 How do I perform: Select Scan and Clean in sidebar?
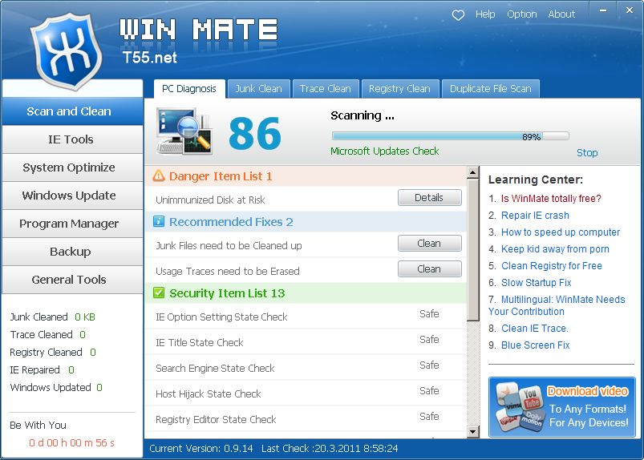coord(72,111)
